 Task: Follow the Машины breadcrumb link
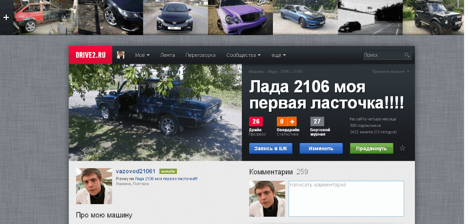256,72
